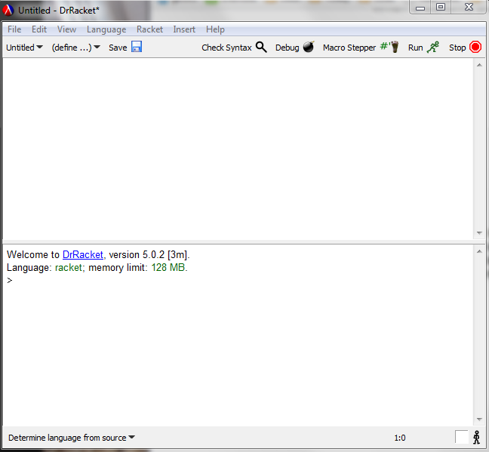This screenshot has height=452, width=489.
Task: Click the white box in status bar
Action: [x=461, y=437]
